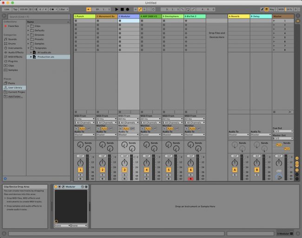Toggle the track 1 Punch activator button
This screenshot has width=302, height=238.
(x=80, y=170)
